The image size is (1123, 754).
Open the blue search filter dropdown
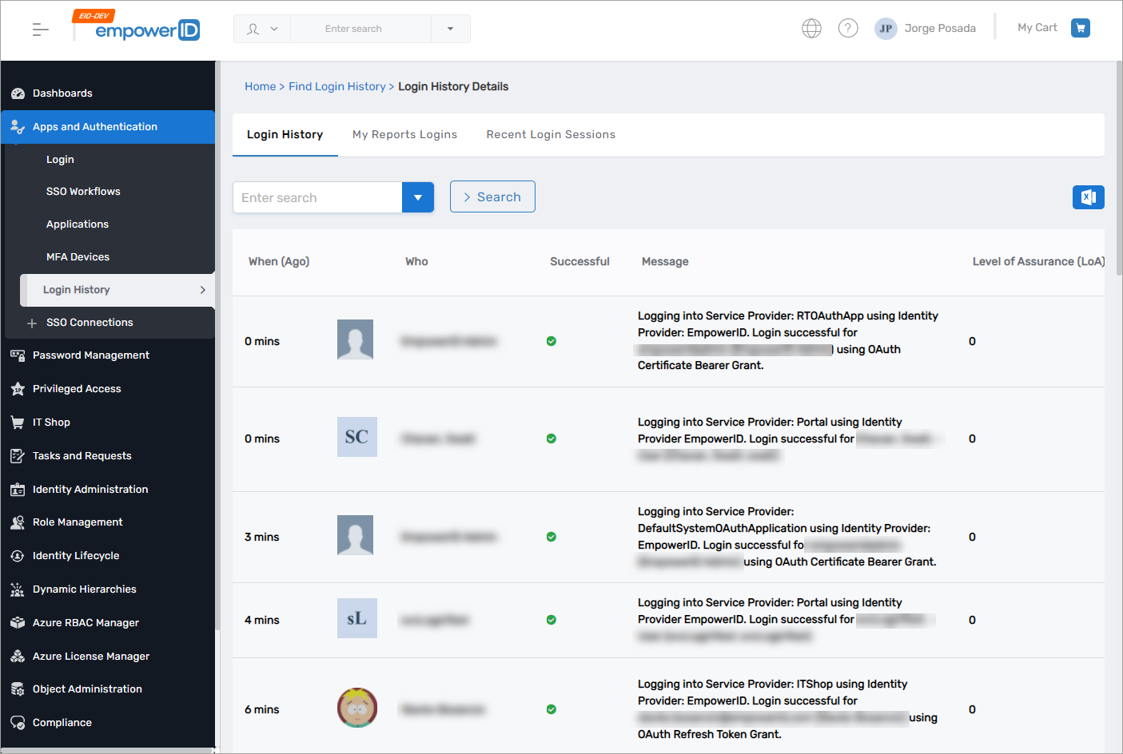click(417, 197)
